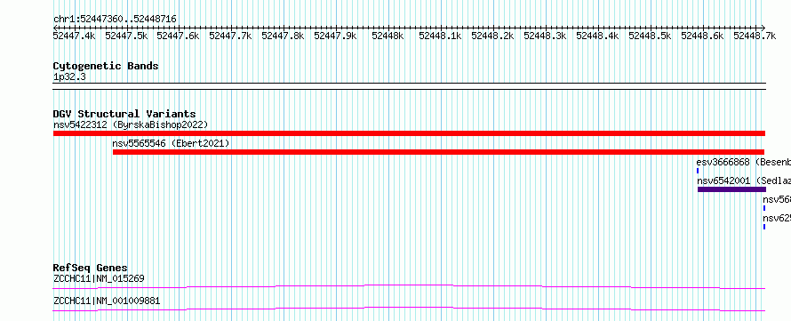Open ZCCHC11|NM_001009881 gene label
Screen dimensions: 791x321
pos(107,301)
